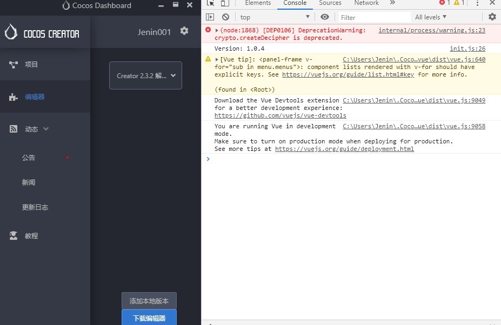
Task: Click the 编辑器 puzzle piece icon
Action: (x=14, y=98)
